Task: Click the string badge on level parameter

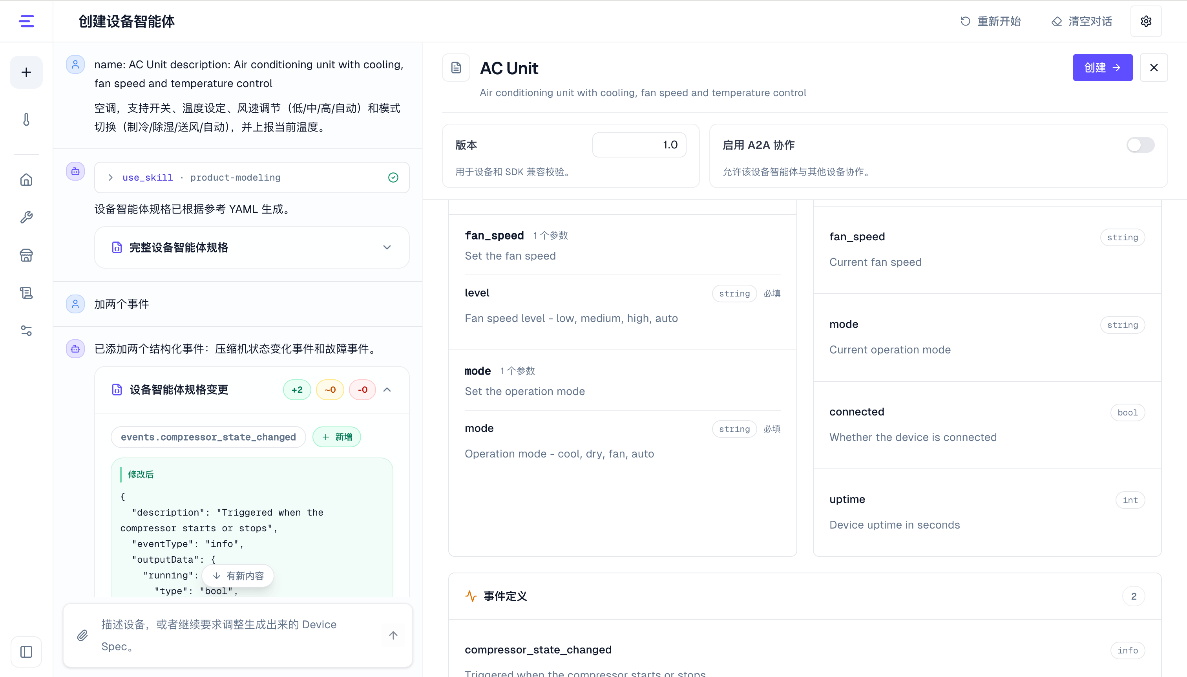Action: tap(734, 293)
